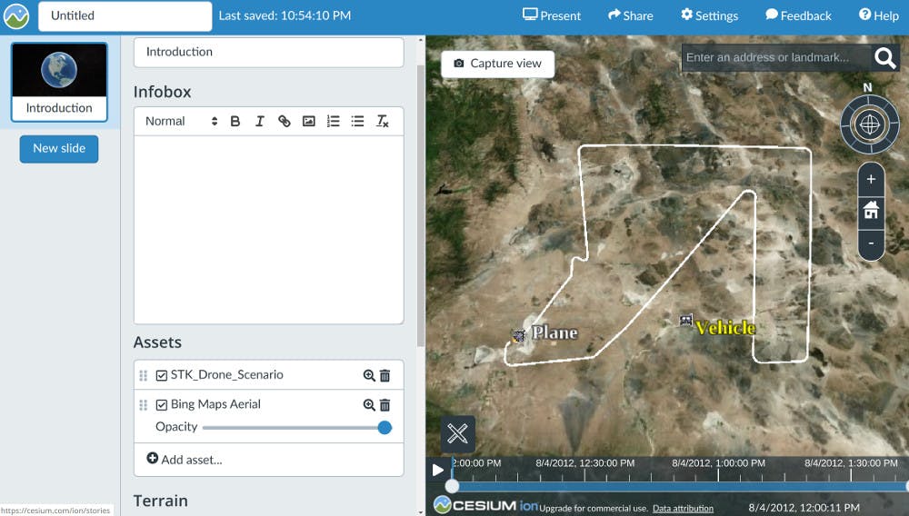
Task: Insert an image into the Infobox
Action: (x=309, y=121)
